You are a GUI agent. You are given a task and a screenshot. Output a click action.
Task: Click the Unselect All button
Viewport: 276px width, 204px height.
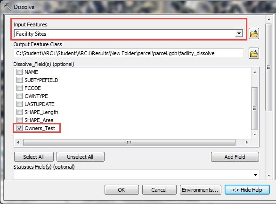tap(80, 157)
